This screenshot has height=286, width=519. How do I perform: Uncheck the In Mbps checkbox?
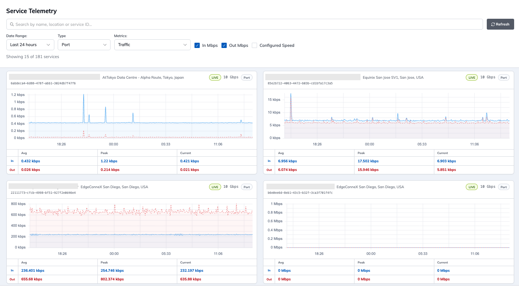pos(197,45)
